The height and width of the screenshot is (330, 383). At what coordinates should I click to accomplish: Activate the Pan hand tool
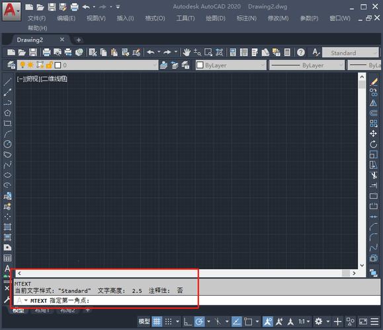click(187, 52)
